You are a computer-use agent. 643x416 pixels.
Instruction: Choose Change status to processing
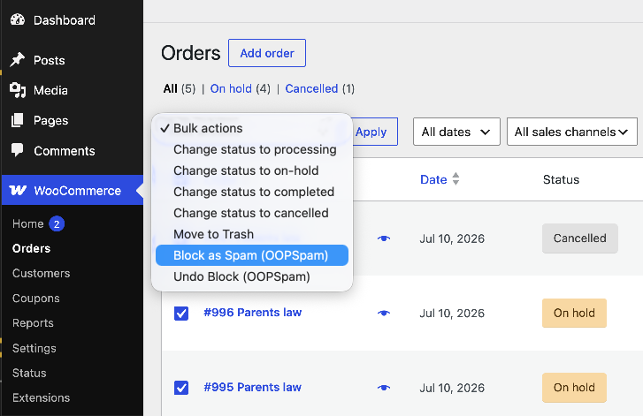252,149
